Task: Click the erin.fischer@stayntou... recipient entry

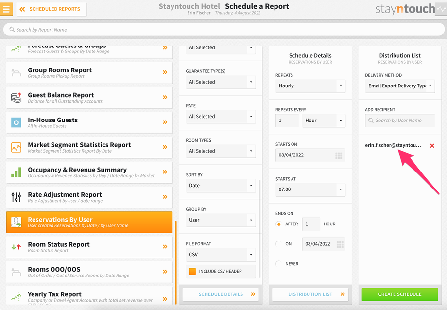Action: [393, 145]
